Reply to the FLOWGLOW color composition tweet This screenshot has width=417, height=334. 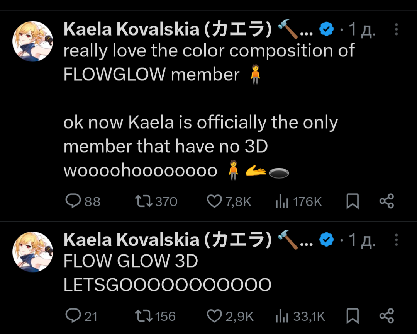pyautogui.click(x=73, y=201)
